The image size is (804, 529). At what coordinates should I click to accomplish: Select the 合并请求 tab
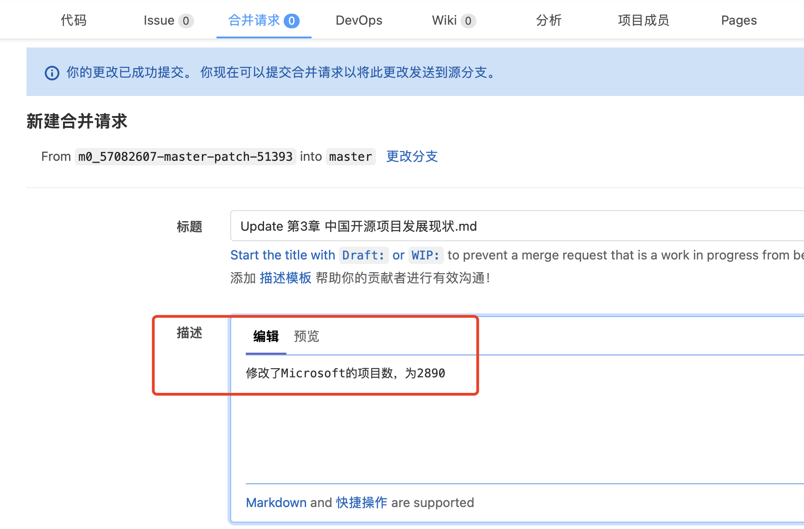(264, 20)
